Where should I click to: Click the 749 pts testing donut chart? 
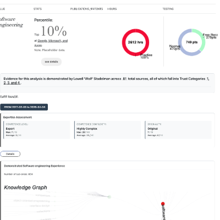191,42
